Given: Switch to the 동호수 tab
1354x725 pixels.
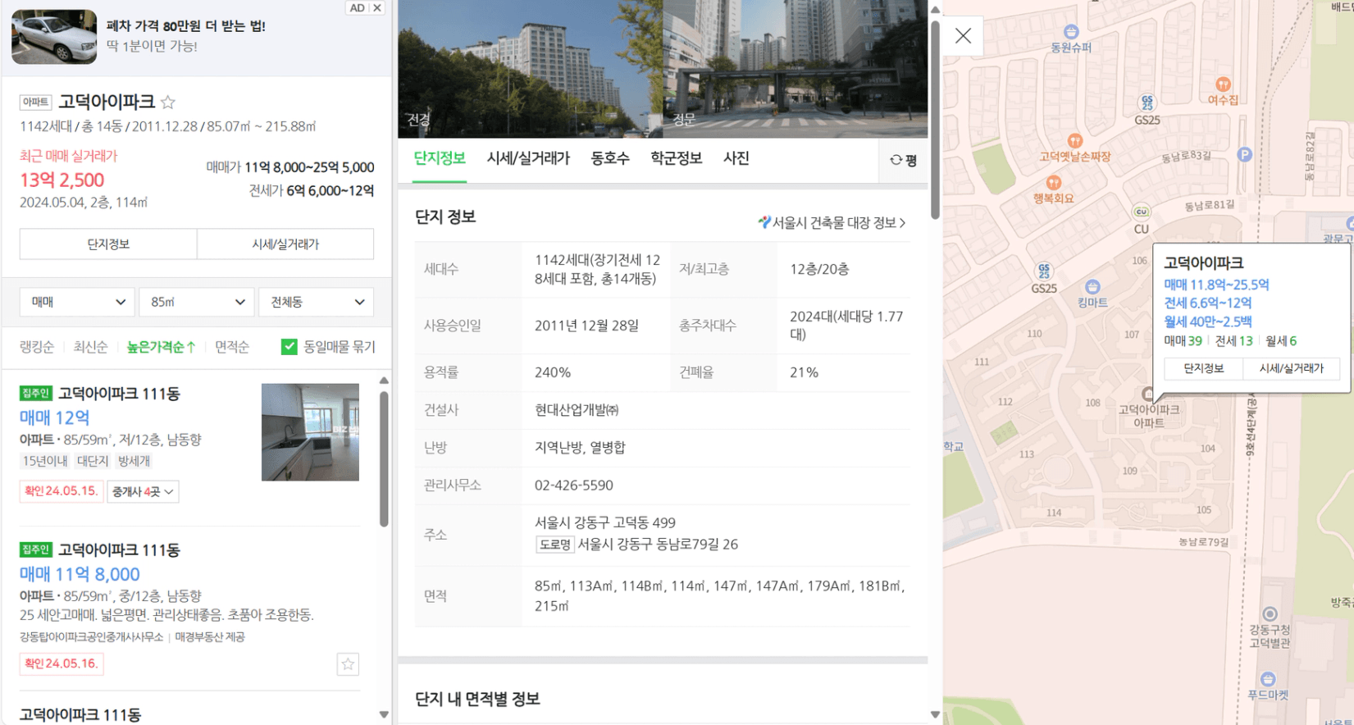Looking at the screenshot, I should click(x=610, y=158).
